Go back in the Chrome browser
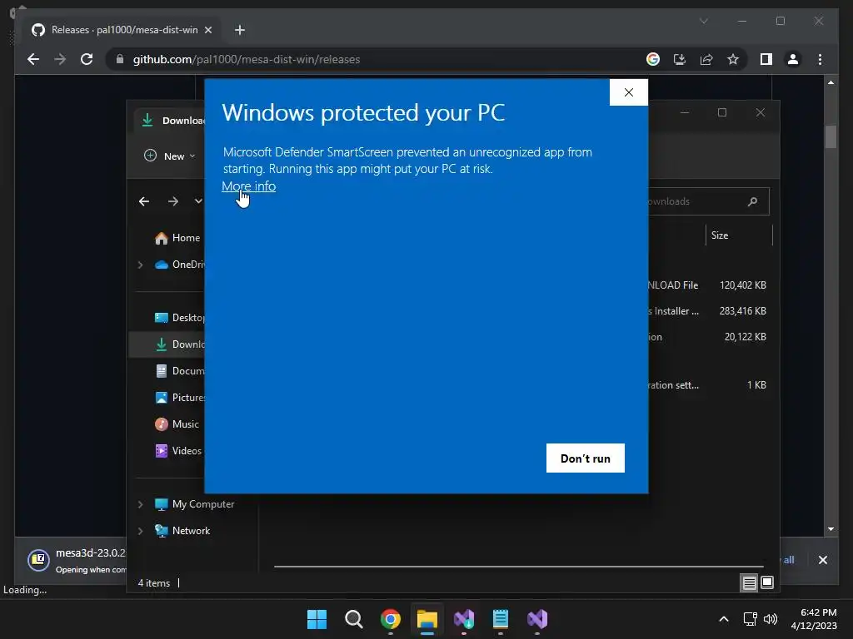Screen dimensions: 853x639 click(x=33, y=59)
